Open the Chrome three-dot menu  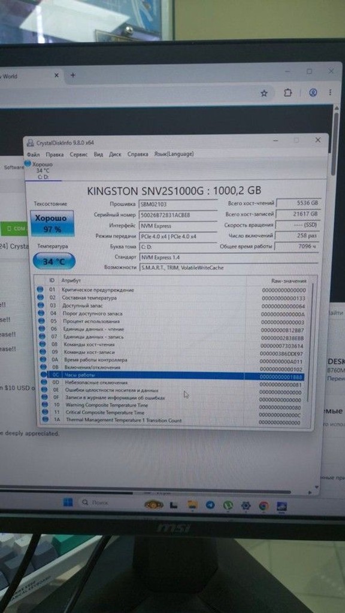pyautogui.click(x=331, y=92)
